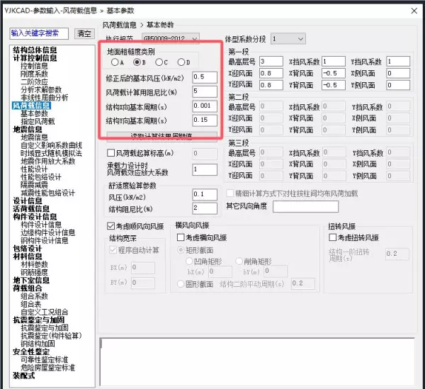
Task: Select 结构总体信息 in tree
Action: [x=35, y=50]
